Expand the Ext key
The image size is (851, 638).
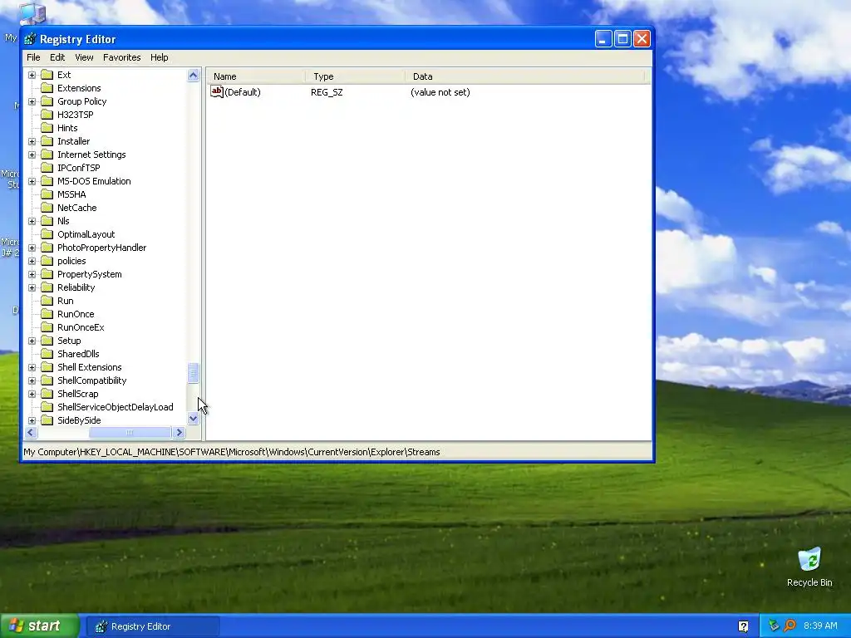[x=32, y=75]
